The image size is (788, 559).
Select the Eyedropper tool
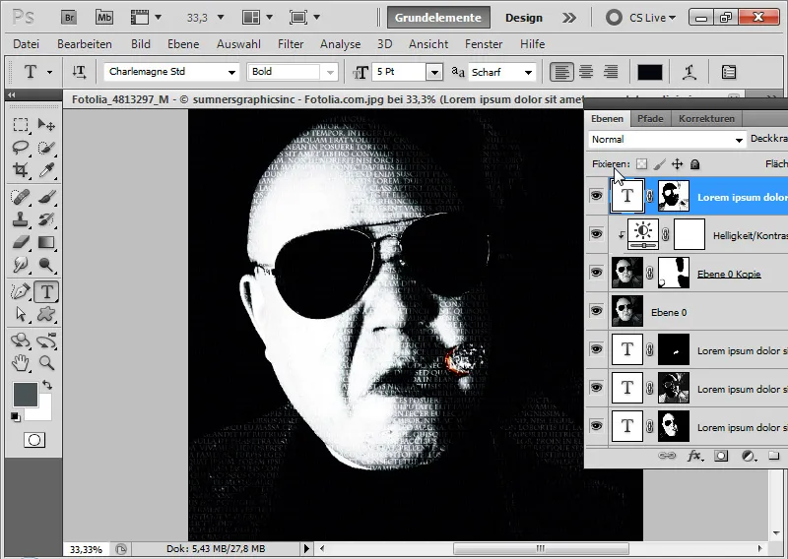(x=46, y=170)
